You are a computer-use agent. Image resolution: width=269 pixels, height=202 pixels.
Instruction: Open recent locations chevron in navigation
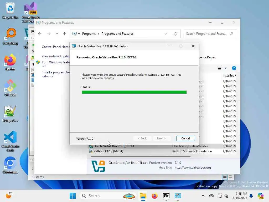pos(57,34)
